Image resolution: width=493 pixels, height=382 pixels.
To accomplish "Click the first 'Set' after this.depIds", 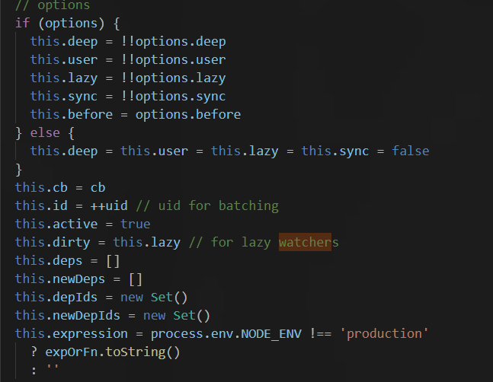I will [x=162, y=298].
